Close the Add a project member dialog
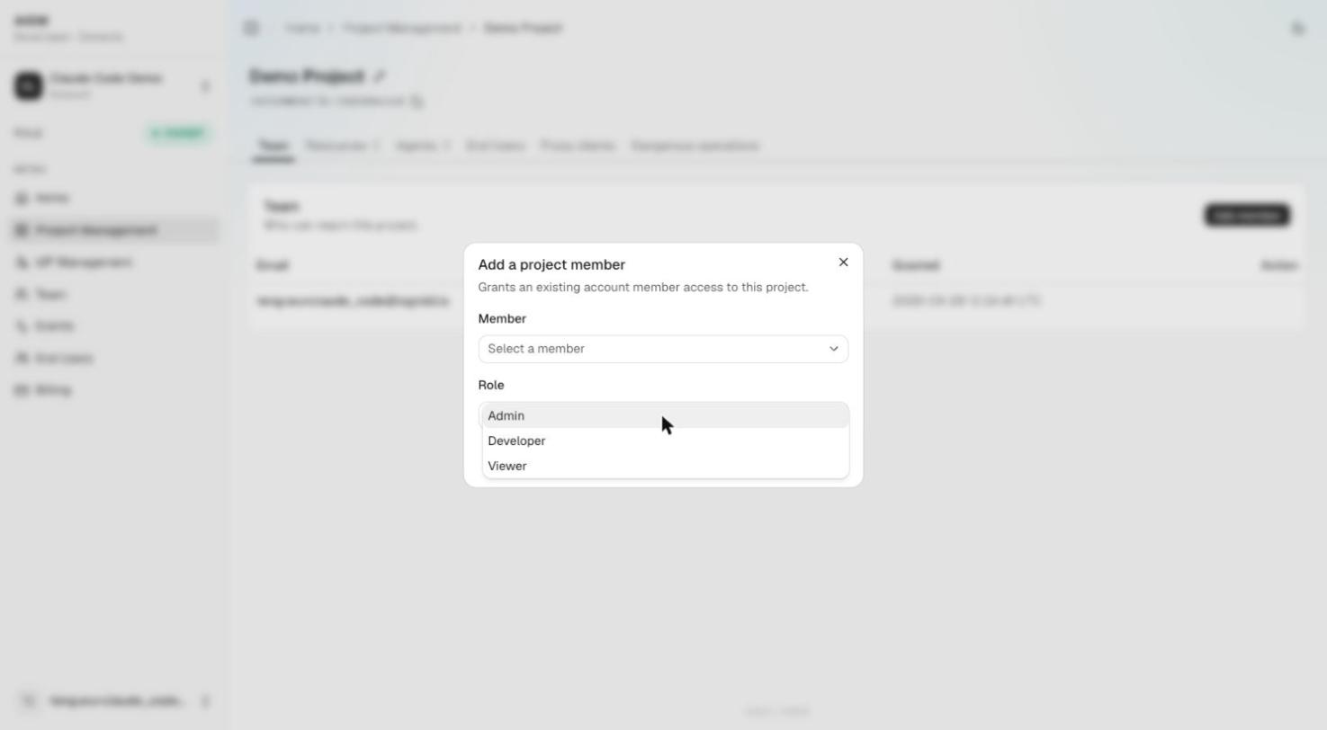 coord(843,263)
